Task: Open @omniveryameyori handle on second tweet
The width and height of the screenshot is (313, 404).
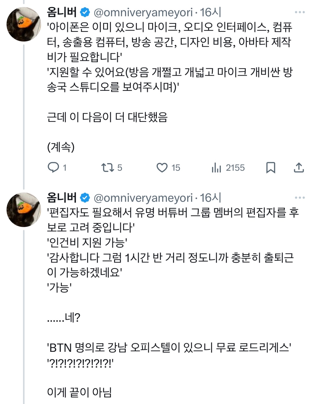Action: [143, 198]
